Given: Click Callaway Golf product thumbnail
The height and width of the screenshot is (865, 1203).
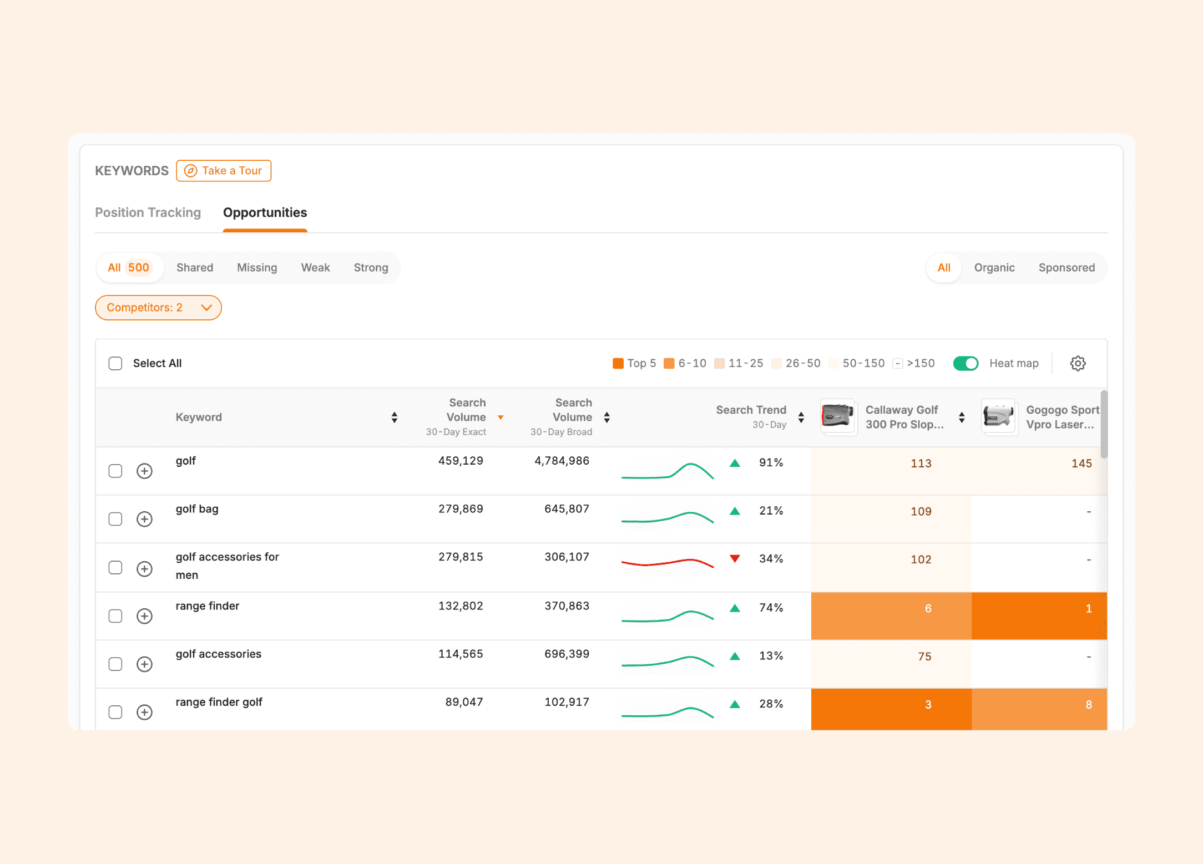Looking at the screenshot, I should pyautogui.click(x=837, y=416).
